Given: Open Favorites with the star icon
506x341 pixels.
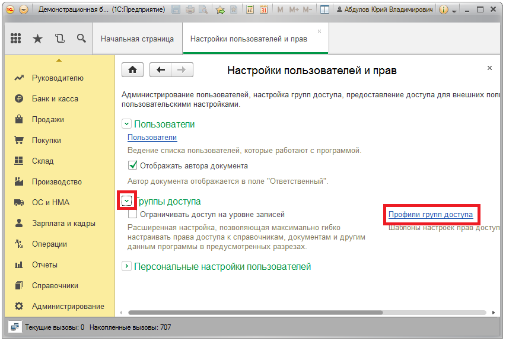Looking at the screenshot, I should click(37, 39).
